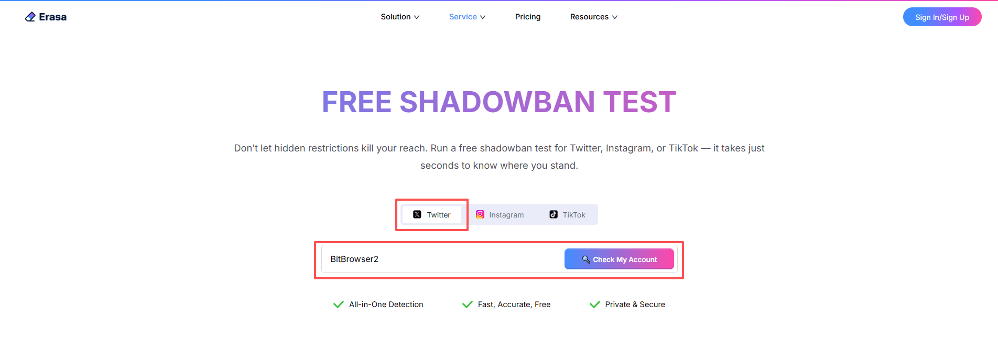Expand the Resources dropdown menu
This screenshot has width=998, height=360.
593,17
